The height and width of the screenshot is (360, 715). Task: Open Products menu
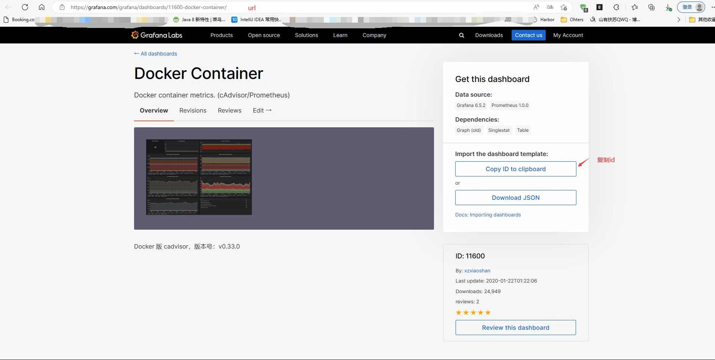tap(222, 35)
